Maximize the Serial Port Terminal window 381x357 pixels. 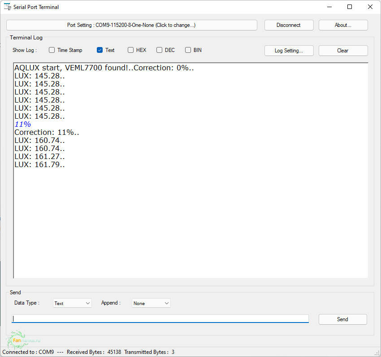(350, 7)
